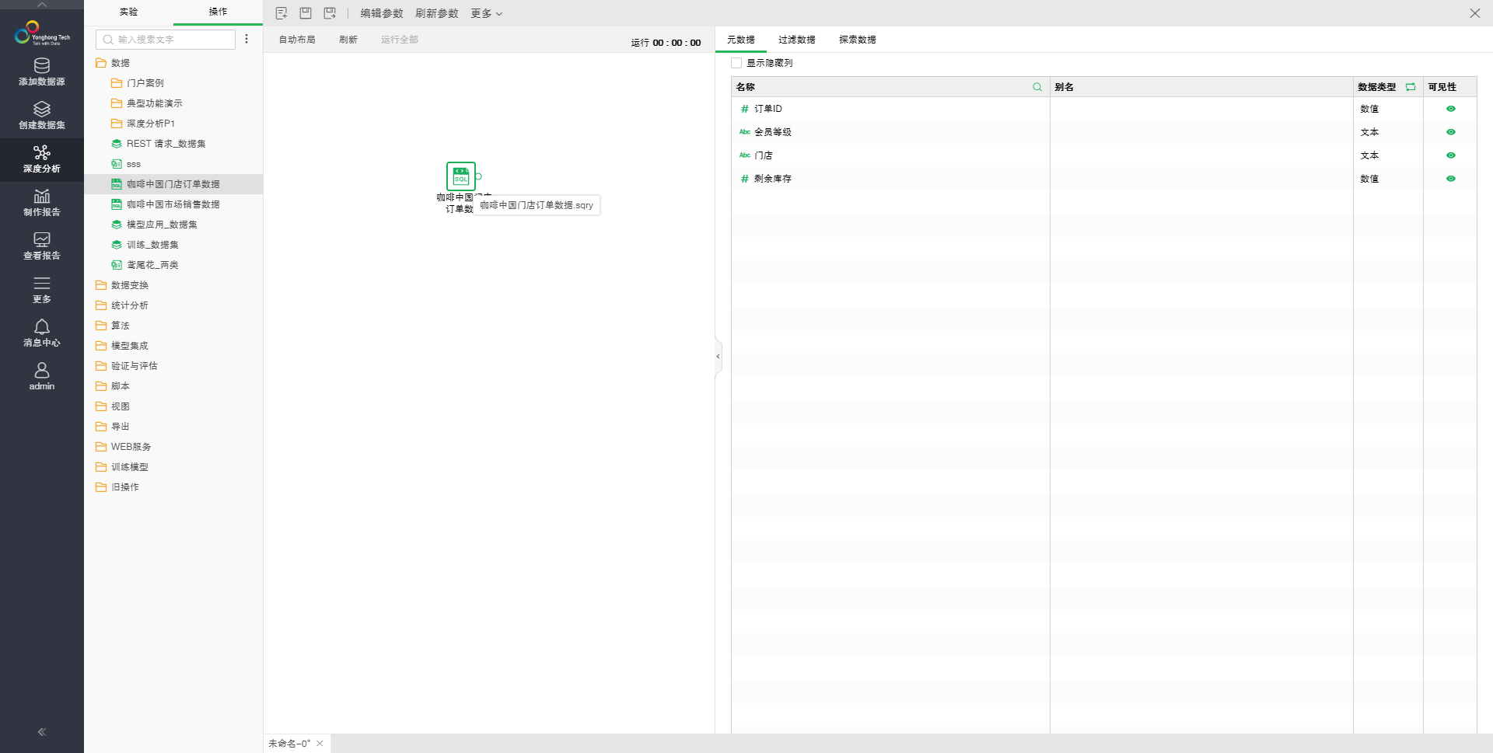The image size is (1493, 753).
Task: Open the three-dot menu beside search box
Action: point(247,39)
